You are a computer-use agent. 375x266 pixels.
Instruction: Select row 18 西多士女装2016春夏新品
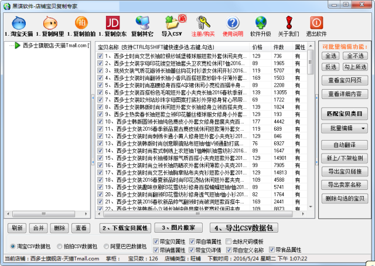click(202, 180)
